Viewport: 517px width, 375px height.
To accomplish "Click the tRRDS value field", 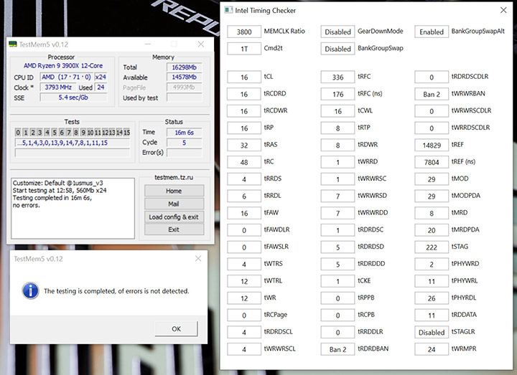I will 244,179.
